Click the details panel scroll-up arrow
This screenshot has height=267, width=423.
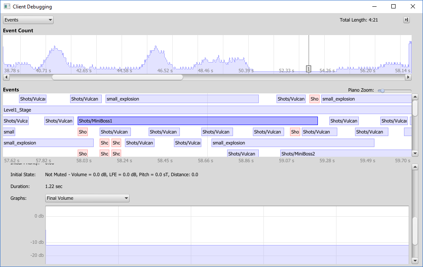pos(415,167)
